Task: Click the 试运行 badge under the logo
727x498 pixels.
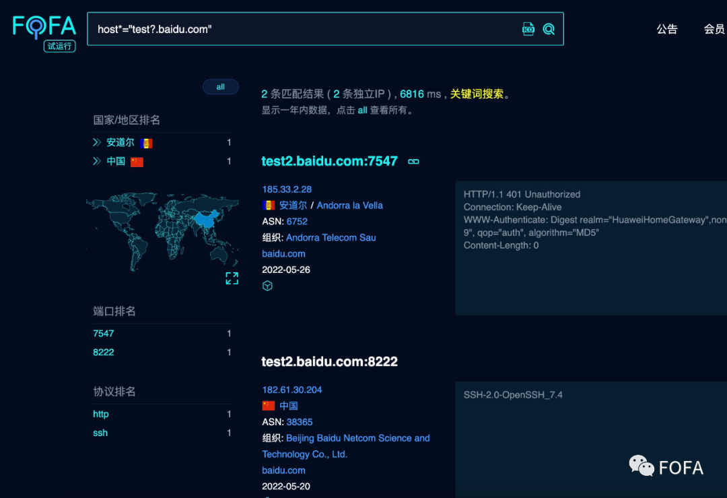Action: pyautogui.click(x=59, y=46)
